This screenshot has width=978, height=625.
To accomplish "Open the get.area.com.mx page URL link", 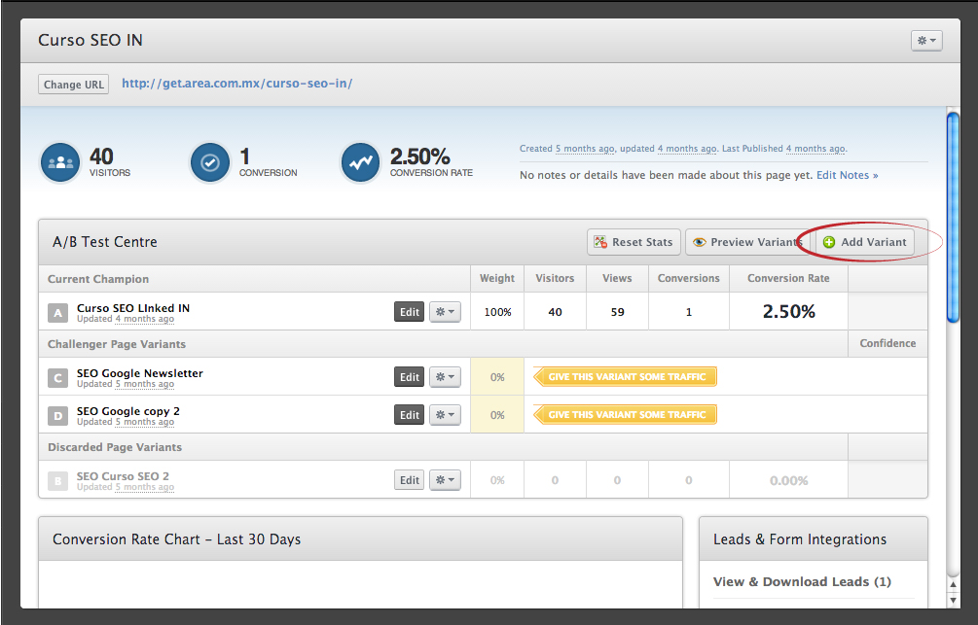I will point(236,84).
